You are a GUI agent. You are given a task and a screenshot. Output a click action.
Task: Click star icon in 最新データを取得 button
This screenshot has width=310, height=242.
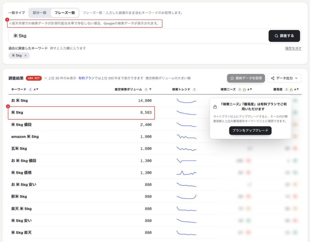coord(232,78)
